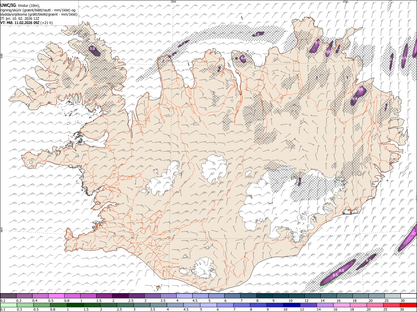Pick the medium green swatch between 0.5 and 0.8, lower scale

click(42, 305)
